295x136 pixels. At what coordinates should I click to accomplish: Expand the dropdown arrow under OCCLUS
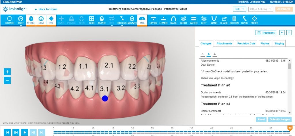coord(122,26)
